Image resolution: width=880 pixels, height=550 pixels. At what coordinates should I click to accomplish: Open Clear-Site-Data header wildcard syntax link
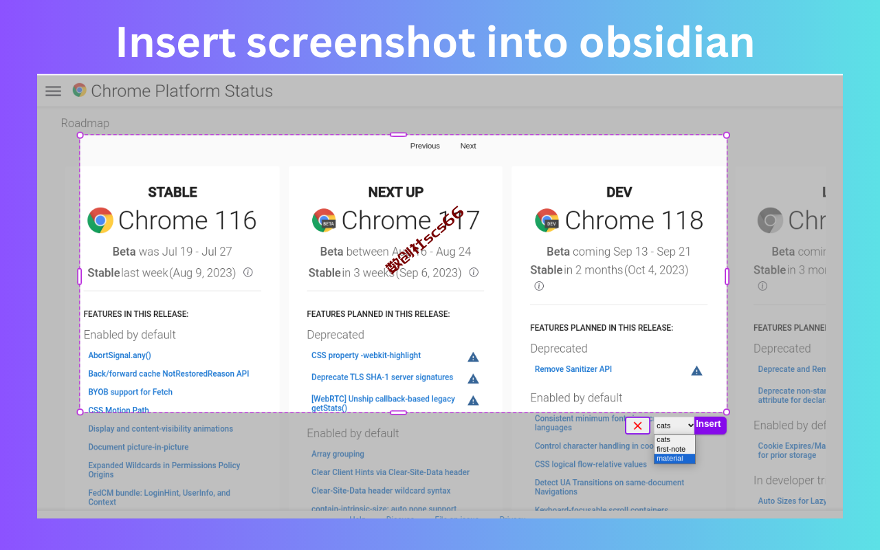[x=381, y=491]
